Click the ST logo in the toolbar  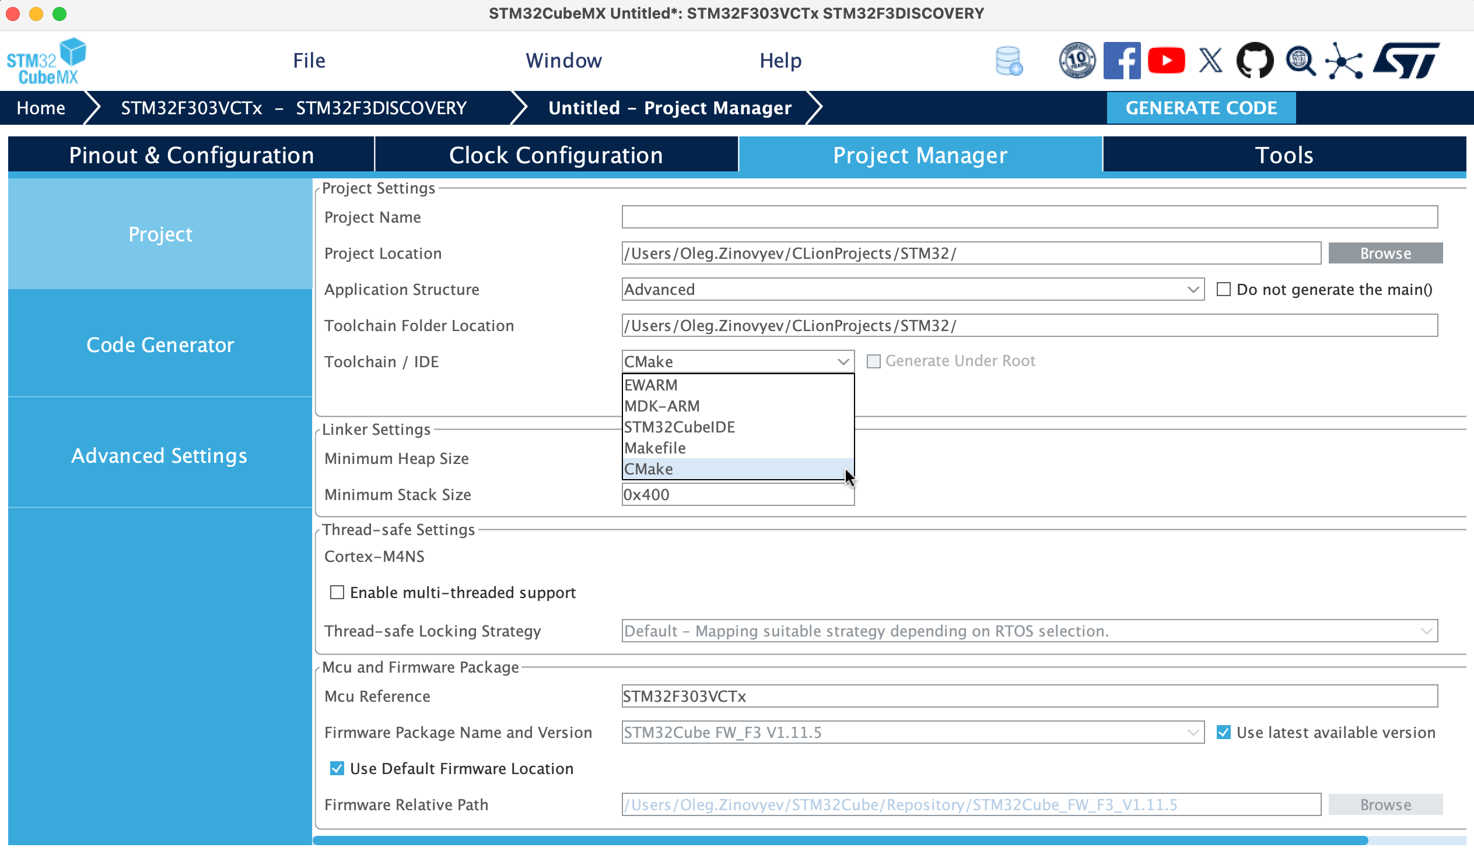[1407, 60]
